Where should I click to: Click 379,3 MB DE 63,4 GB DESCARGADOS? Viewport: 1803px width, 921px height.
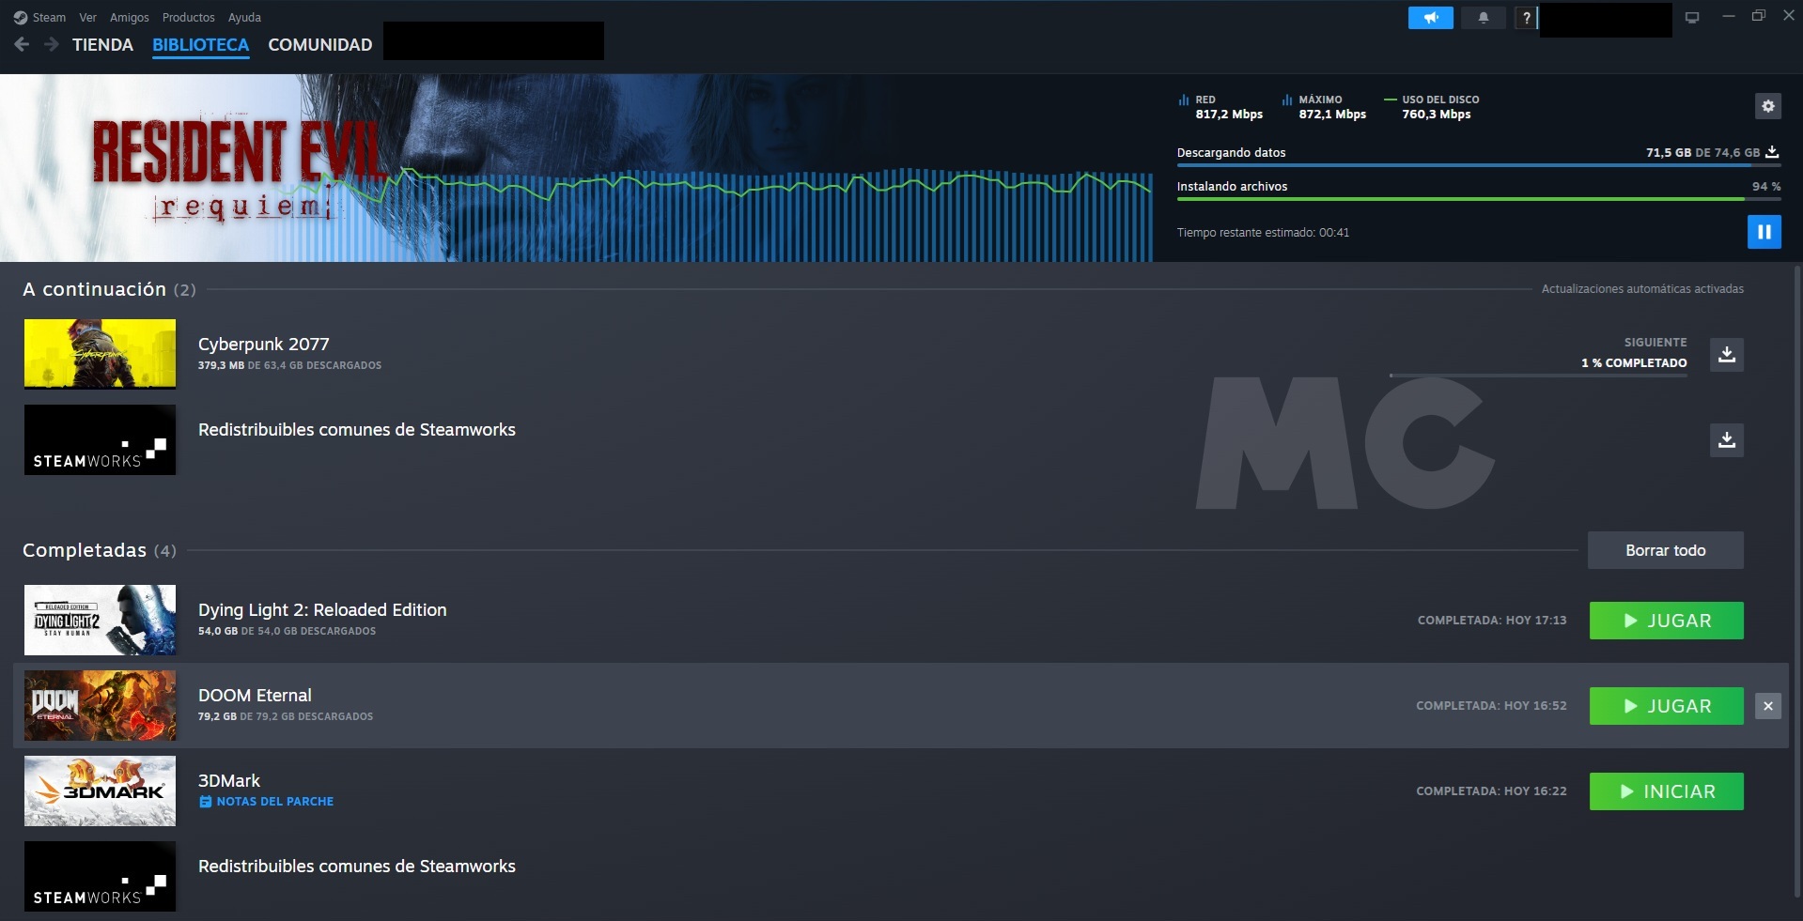(x=289, y=365)
